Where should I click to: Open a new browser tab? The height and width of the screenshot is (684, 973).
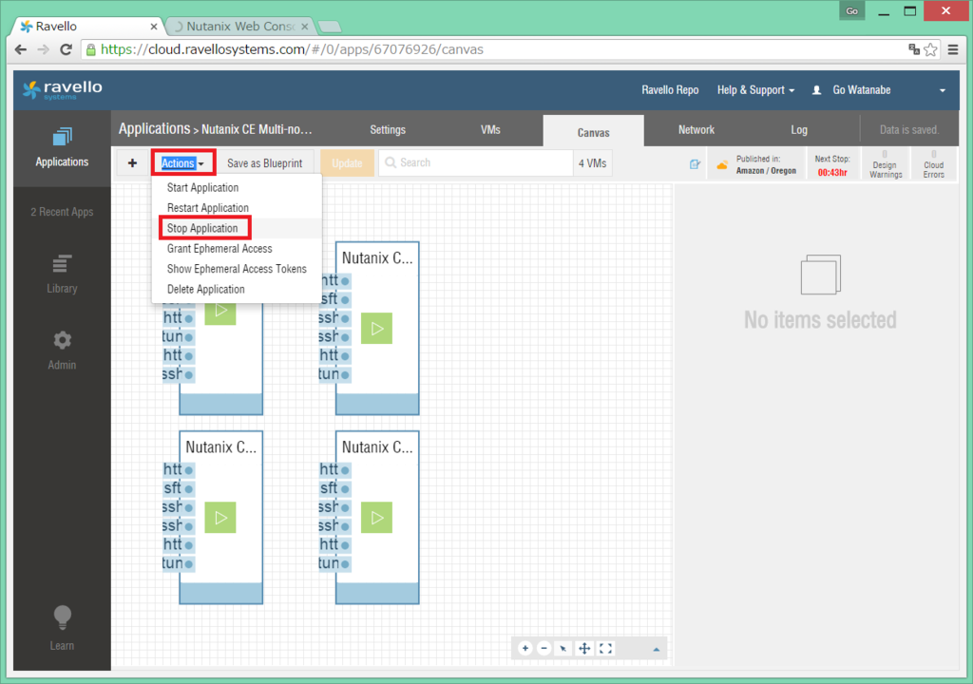[329, 26]
